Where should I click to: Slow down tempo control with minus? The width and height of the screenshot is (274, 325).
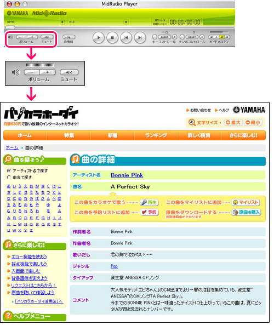182,37
